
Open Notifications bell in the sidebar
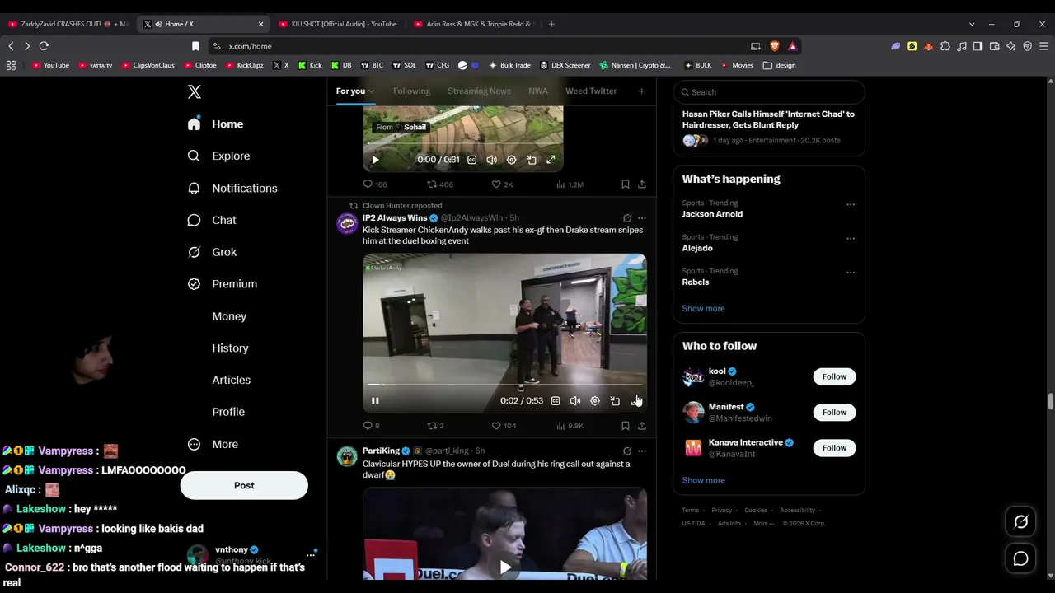[194, 188]
